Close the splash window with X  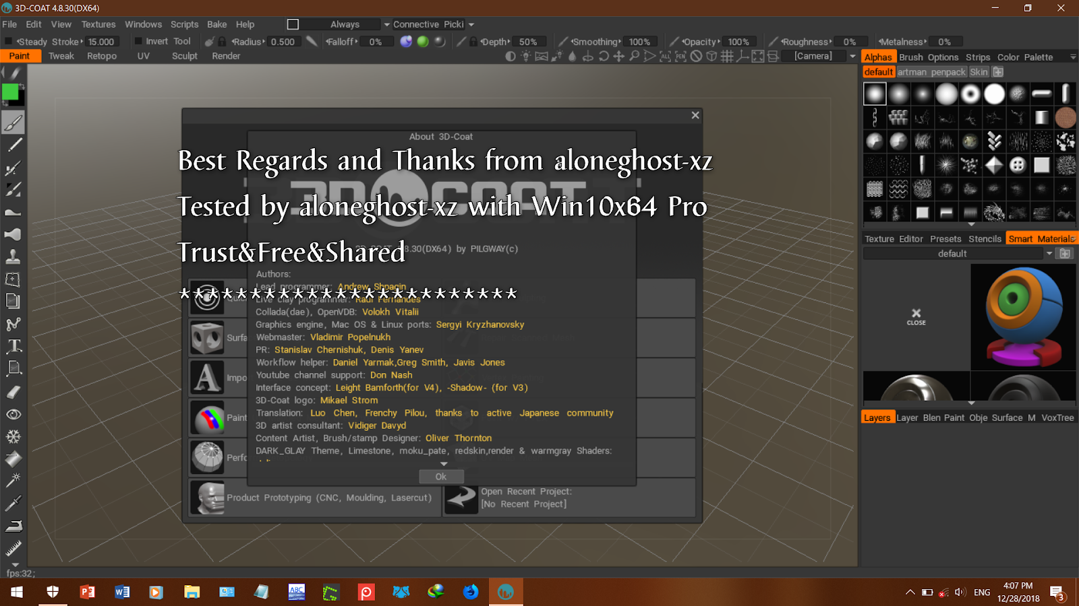[695, 115]
